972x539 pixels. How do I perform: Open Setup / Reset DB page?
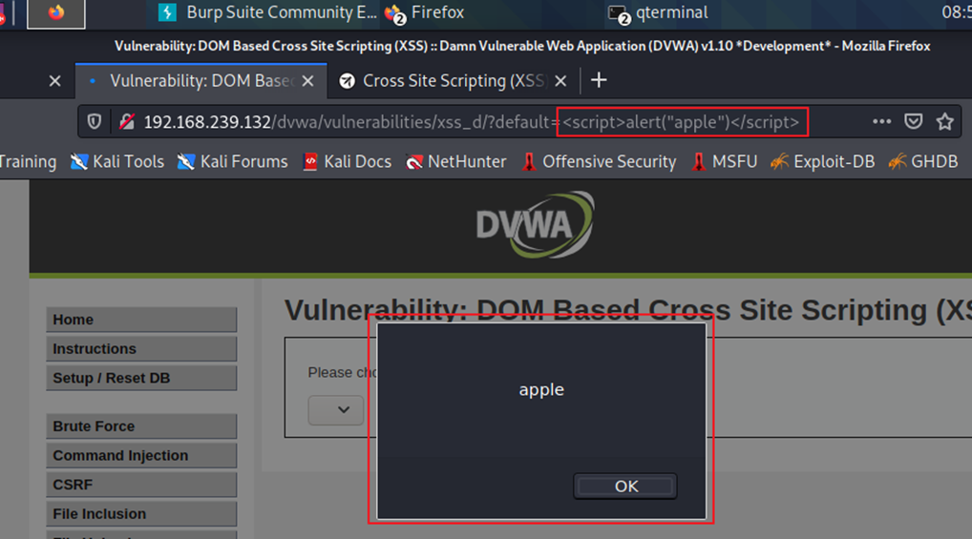click(x=141, y=378)
